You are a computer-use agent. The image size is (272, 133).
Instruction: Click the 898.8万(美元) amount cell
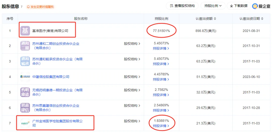click(206, 31)
